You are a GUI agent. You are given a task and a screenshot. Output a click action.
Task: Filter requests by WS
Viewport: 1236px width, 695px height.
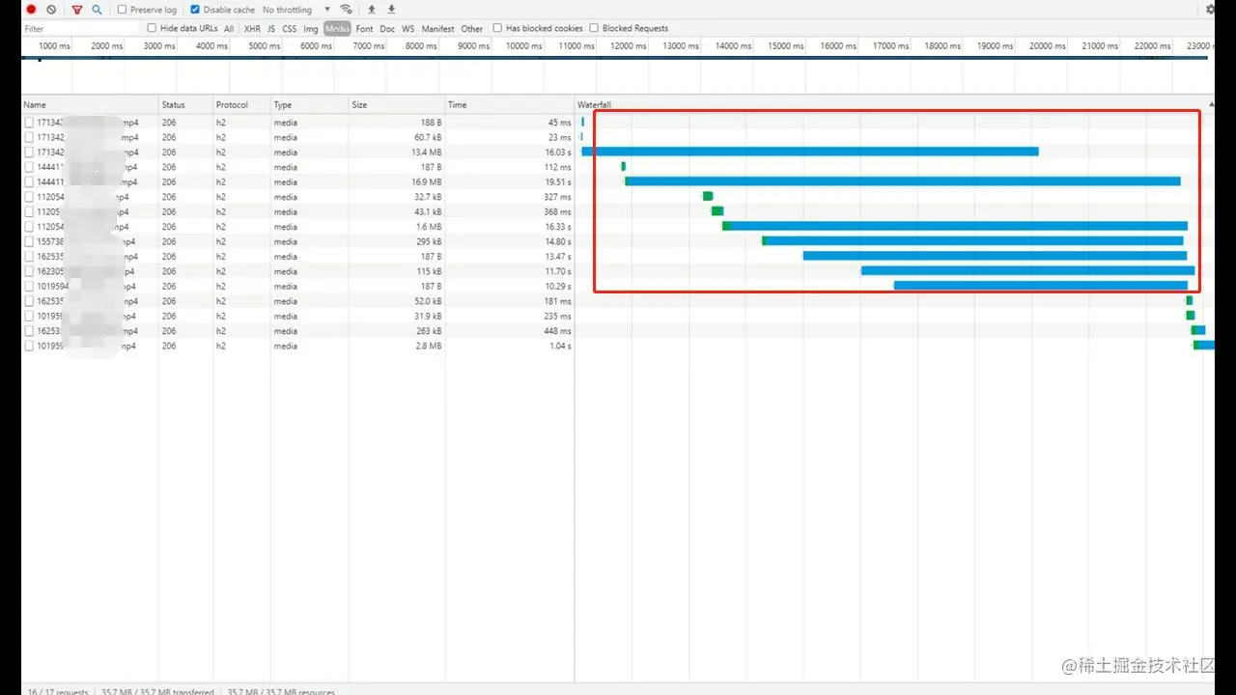[408, 29]
